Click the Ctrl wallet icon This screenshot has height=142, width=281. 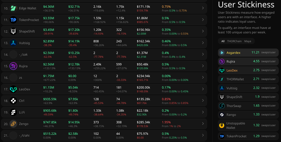[x=13, y=101]
